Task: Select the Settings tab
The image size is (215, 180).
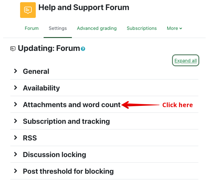Action: pyautogui.click(x=58, y=28)
